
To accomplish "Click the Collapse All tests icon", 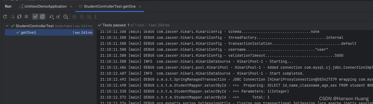I will tap(58, 17).
